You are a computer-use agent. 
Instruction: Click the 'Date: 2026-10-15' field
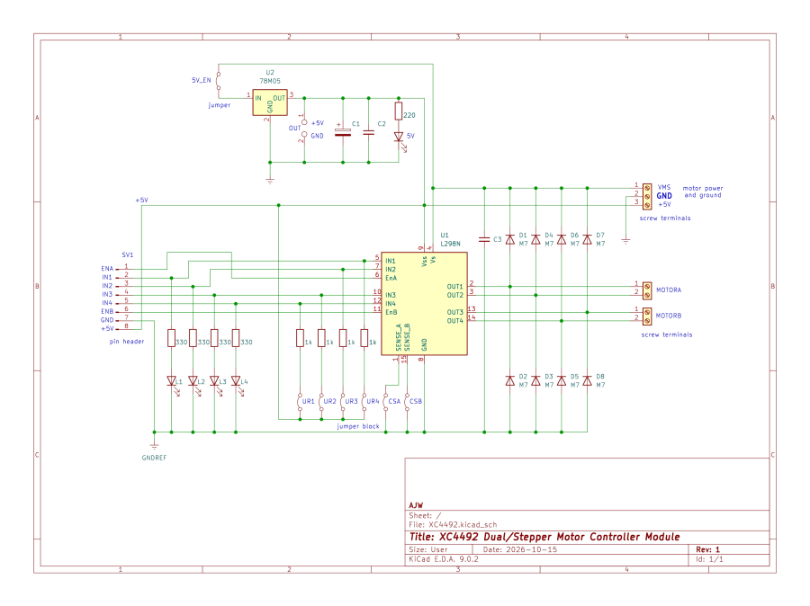tap(519, 549)
